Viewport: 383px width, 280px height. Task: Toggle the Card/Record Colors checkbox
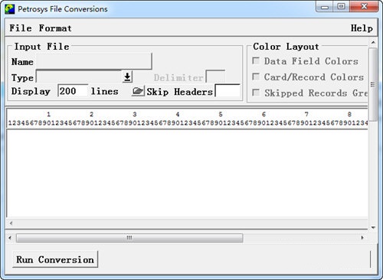coord(256,77)
